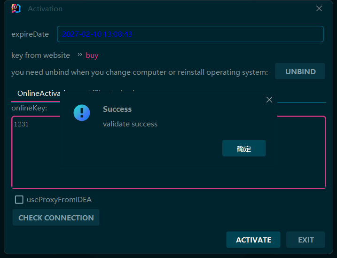The image size is (337, 258).
Task: Click the double chevron before buy
Action: click(79, 55)
